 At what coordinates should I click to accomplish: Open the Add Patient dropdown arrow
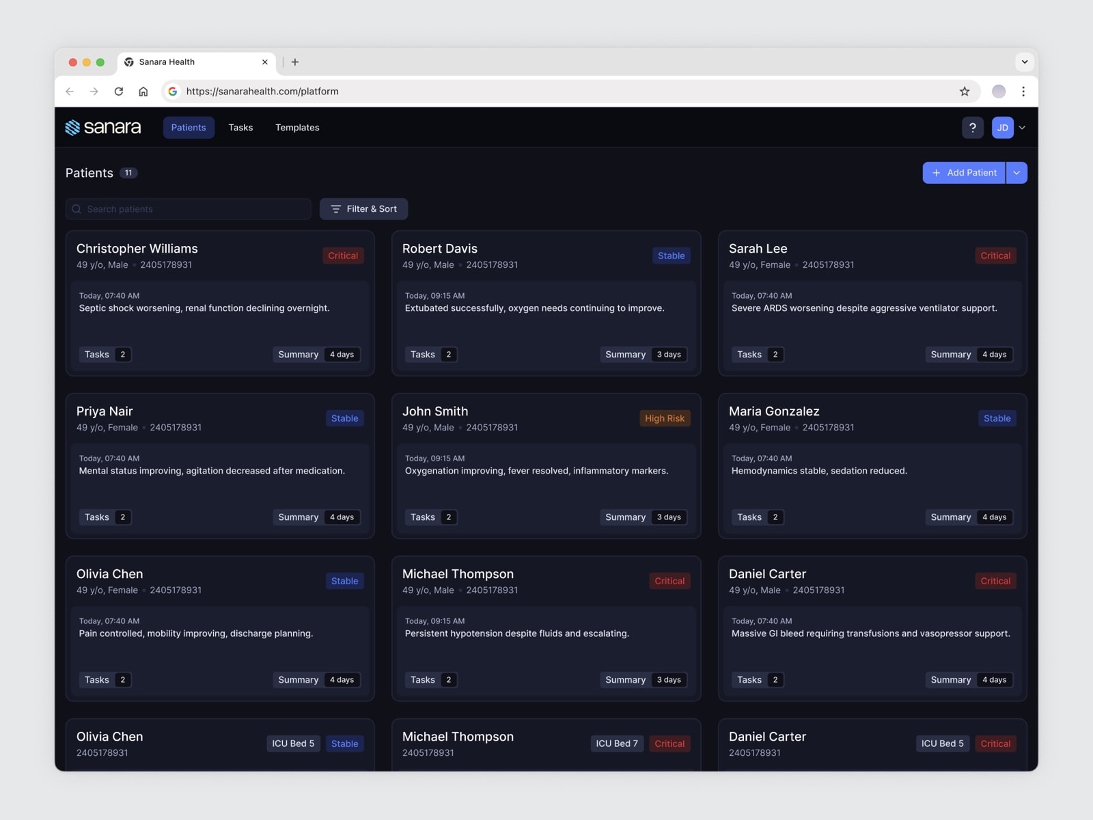pyautogui.click(x=1016, y=173)
